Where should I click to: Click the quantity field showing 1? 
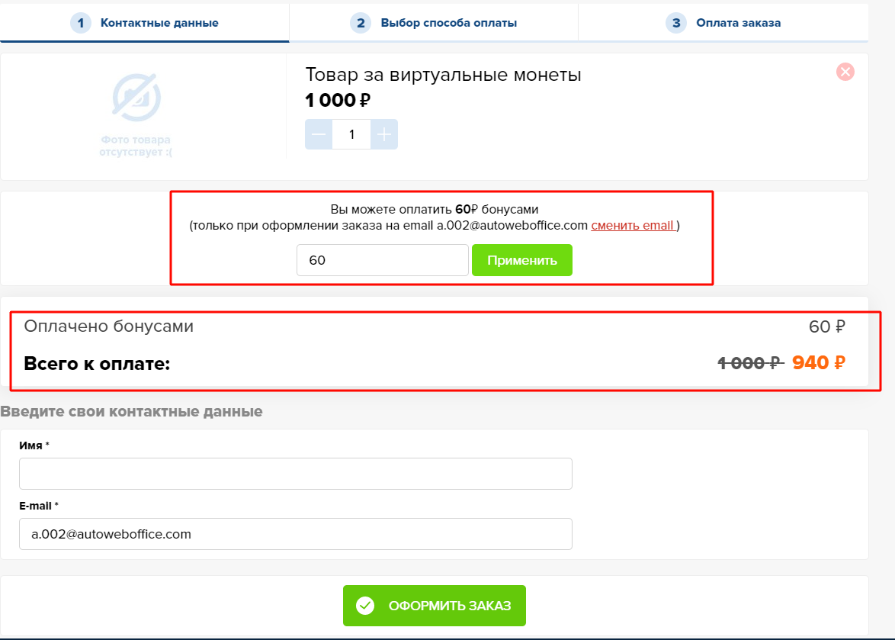click(351, 134)
